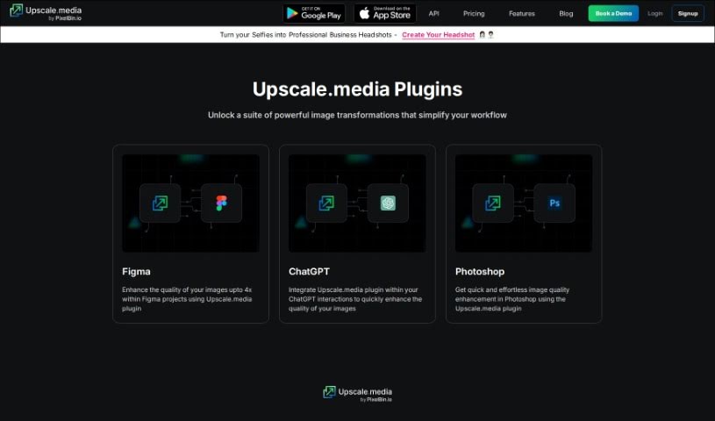Open the API menu item
Image resolution: width=715 pixels, height=421 pixels.
pyautogui.click(x=433, y=14)
